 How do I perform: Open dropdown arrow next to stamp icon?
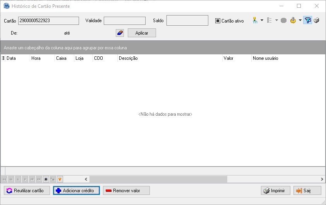point(300,20)
